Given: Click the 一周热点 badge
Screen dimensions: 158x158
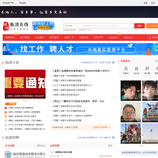Looking at the screenshot, I should click(11, 103).
